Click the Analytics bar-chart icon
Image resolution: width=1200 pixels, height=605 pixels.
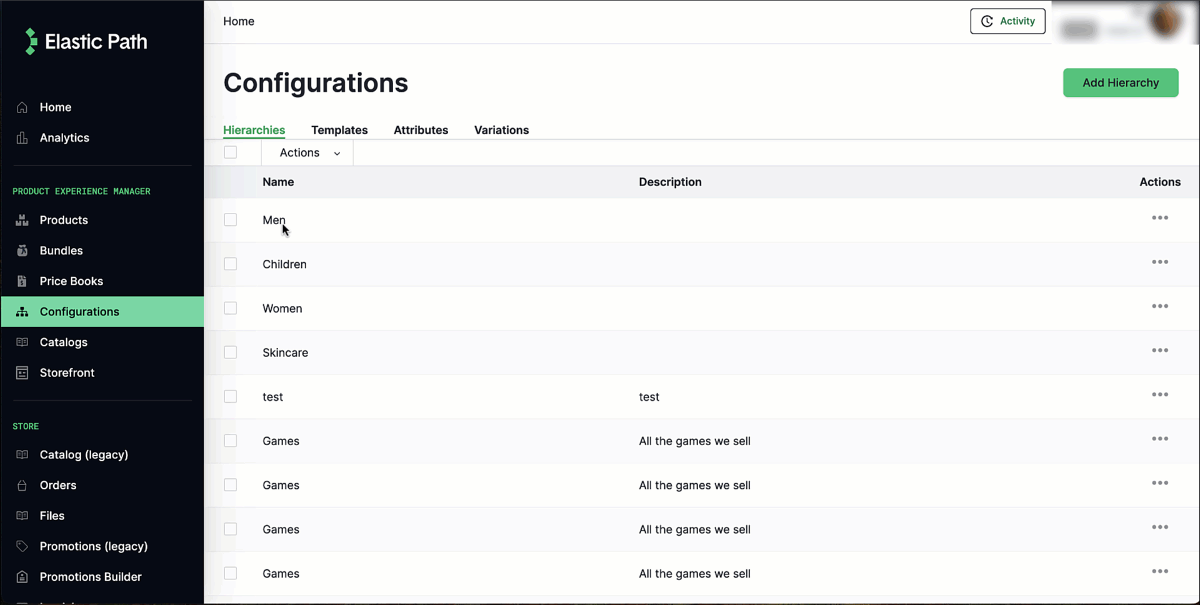point(22,137)
